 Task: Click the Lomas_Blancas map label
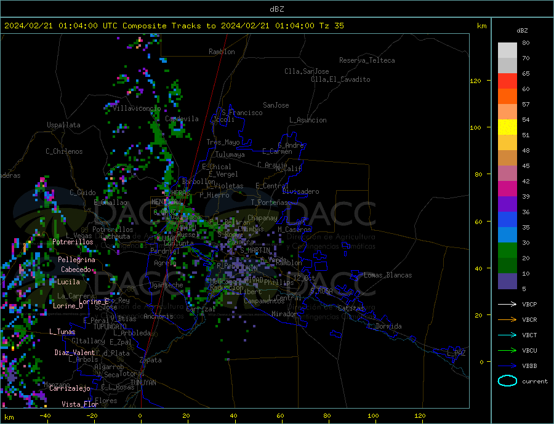click(388, 275)
